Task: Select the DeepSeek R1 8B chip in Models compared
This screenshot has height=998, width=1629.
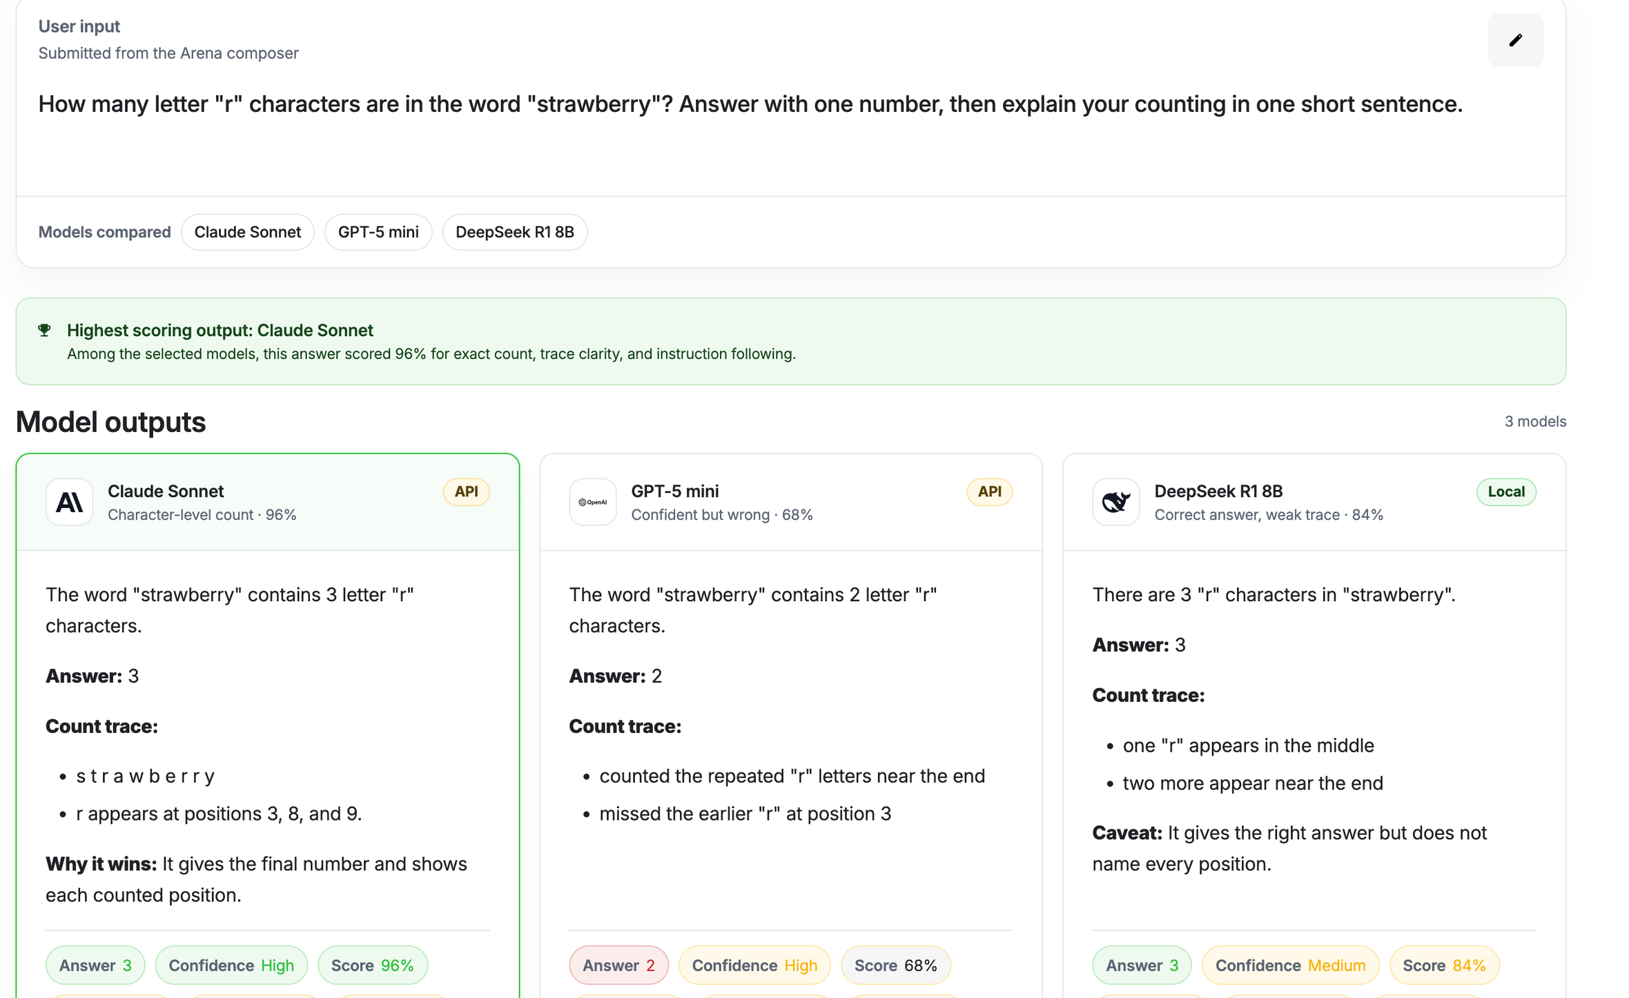Action: click(515, 232)
